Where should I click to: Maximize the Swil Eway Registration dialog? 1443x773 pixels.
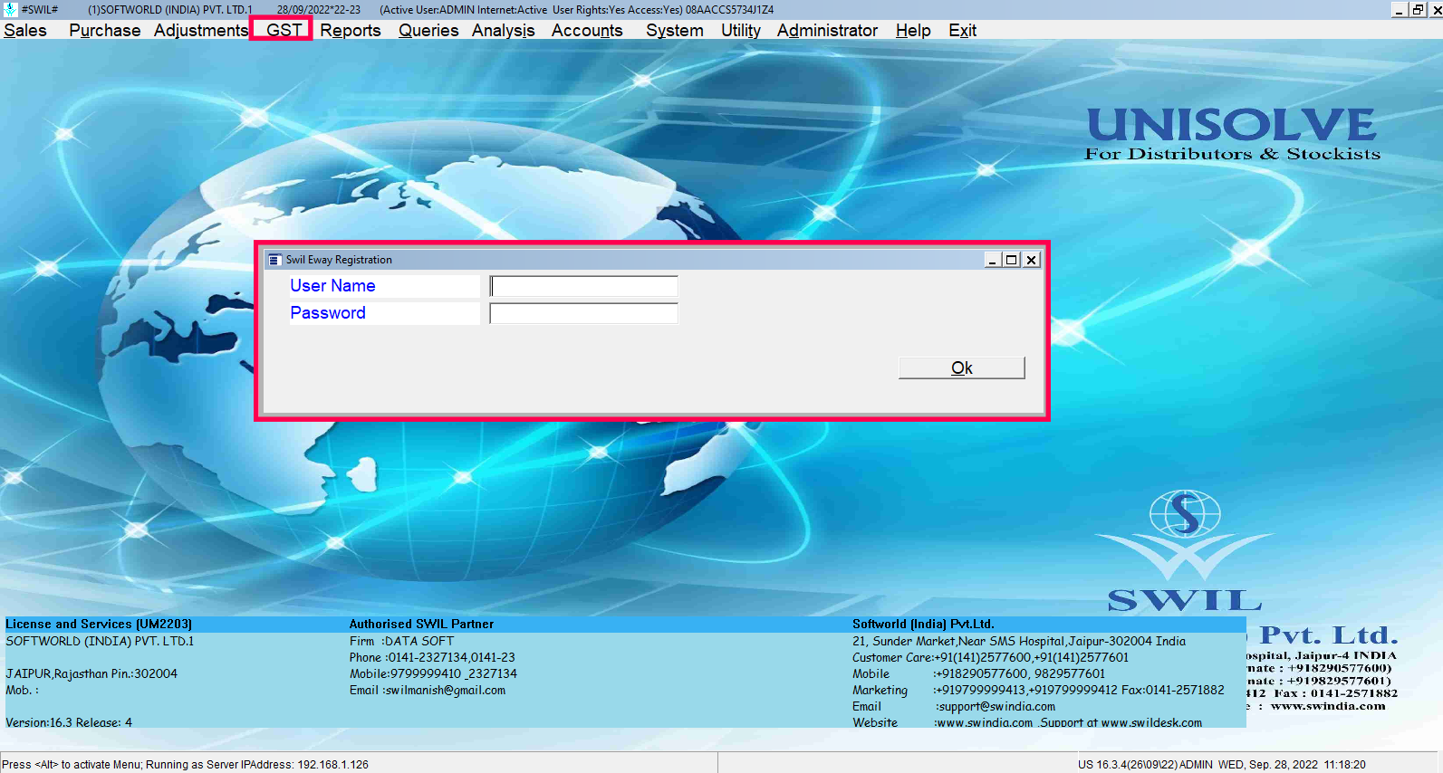(1012, 260)
